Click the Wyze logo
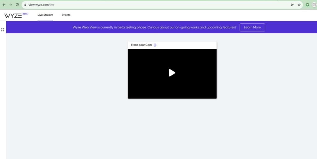 [13, 16]
